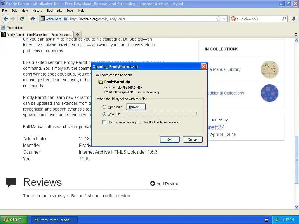Open the Tools menu

70,10
